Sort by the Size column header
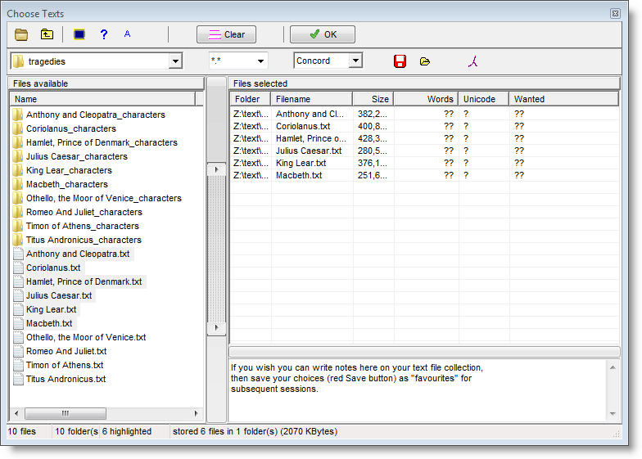This screenshot has width=642, height=459. click(x=373, y=99)
